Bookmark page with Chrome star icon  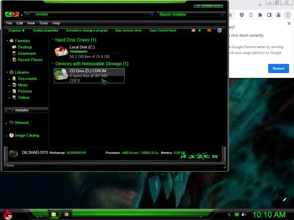pos(231,15)
